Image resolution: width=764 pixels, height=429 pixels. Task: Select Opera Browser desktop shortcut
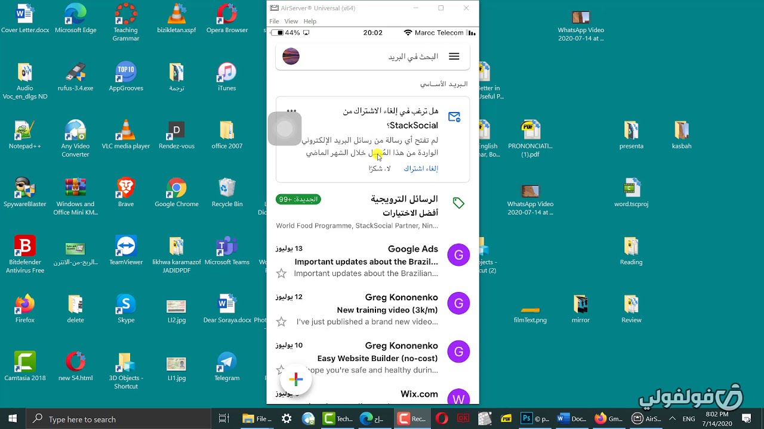[227, 18]
